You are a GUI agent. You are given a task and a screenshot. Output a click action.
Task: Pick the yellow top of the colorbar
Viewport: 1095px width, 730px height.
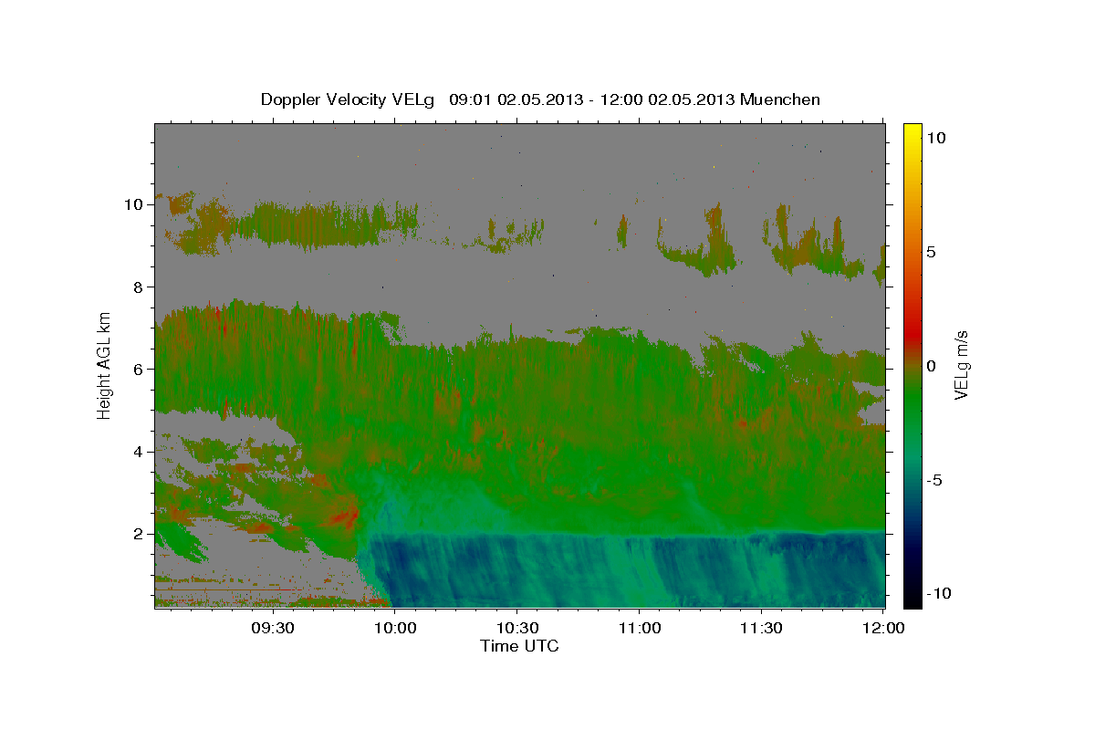(912, 132)
